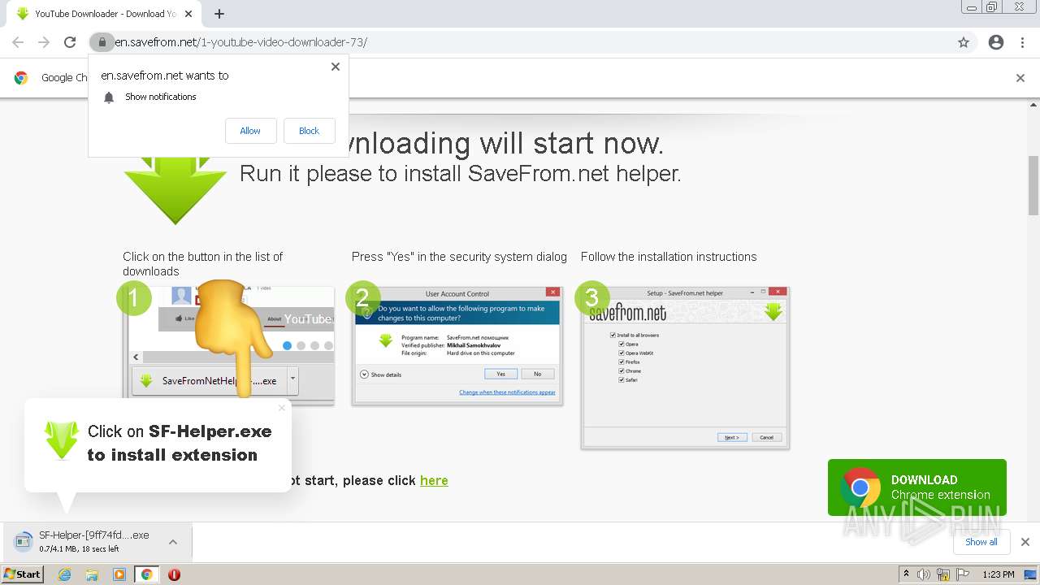Expand the SF-Helper download options chevron
Screen dimensions: 1040x585
click(173, 542)
